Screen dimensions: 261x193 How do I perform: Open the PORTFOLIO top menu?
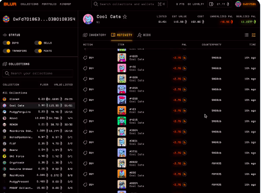(x=49, y=4)
